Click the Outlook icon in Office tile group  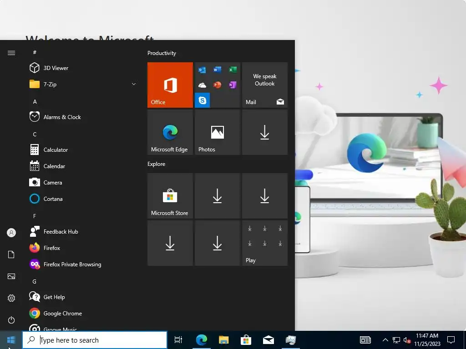click(202, 70)
